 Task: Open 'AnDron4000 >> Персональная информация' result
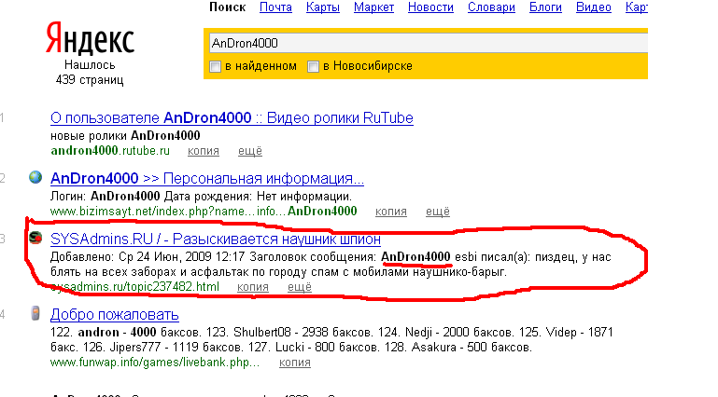point(207,178)
